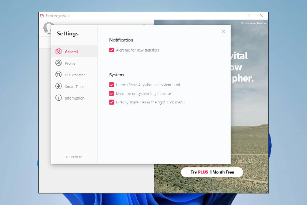
Task: Uncheck Directly share files in right-click menu
Action: [x=112, y=102]
